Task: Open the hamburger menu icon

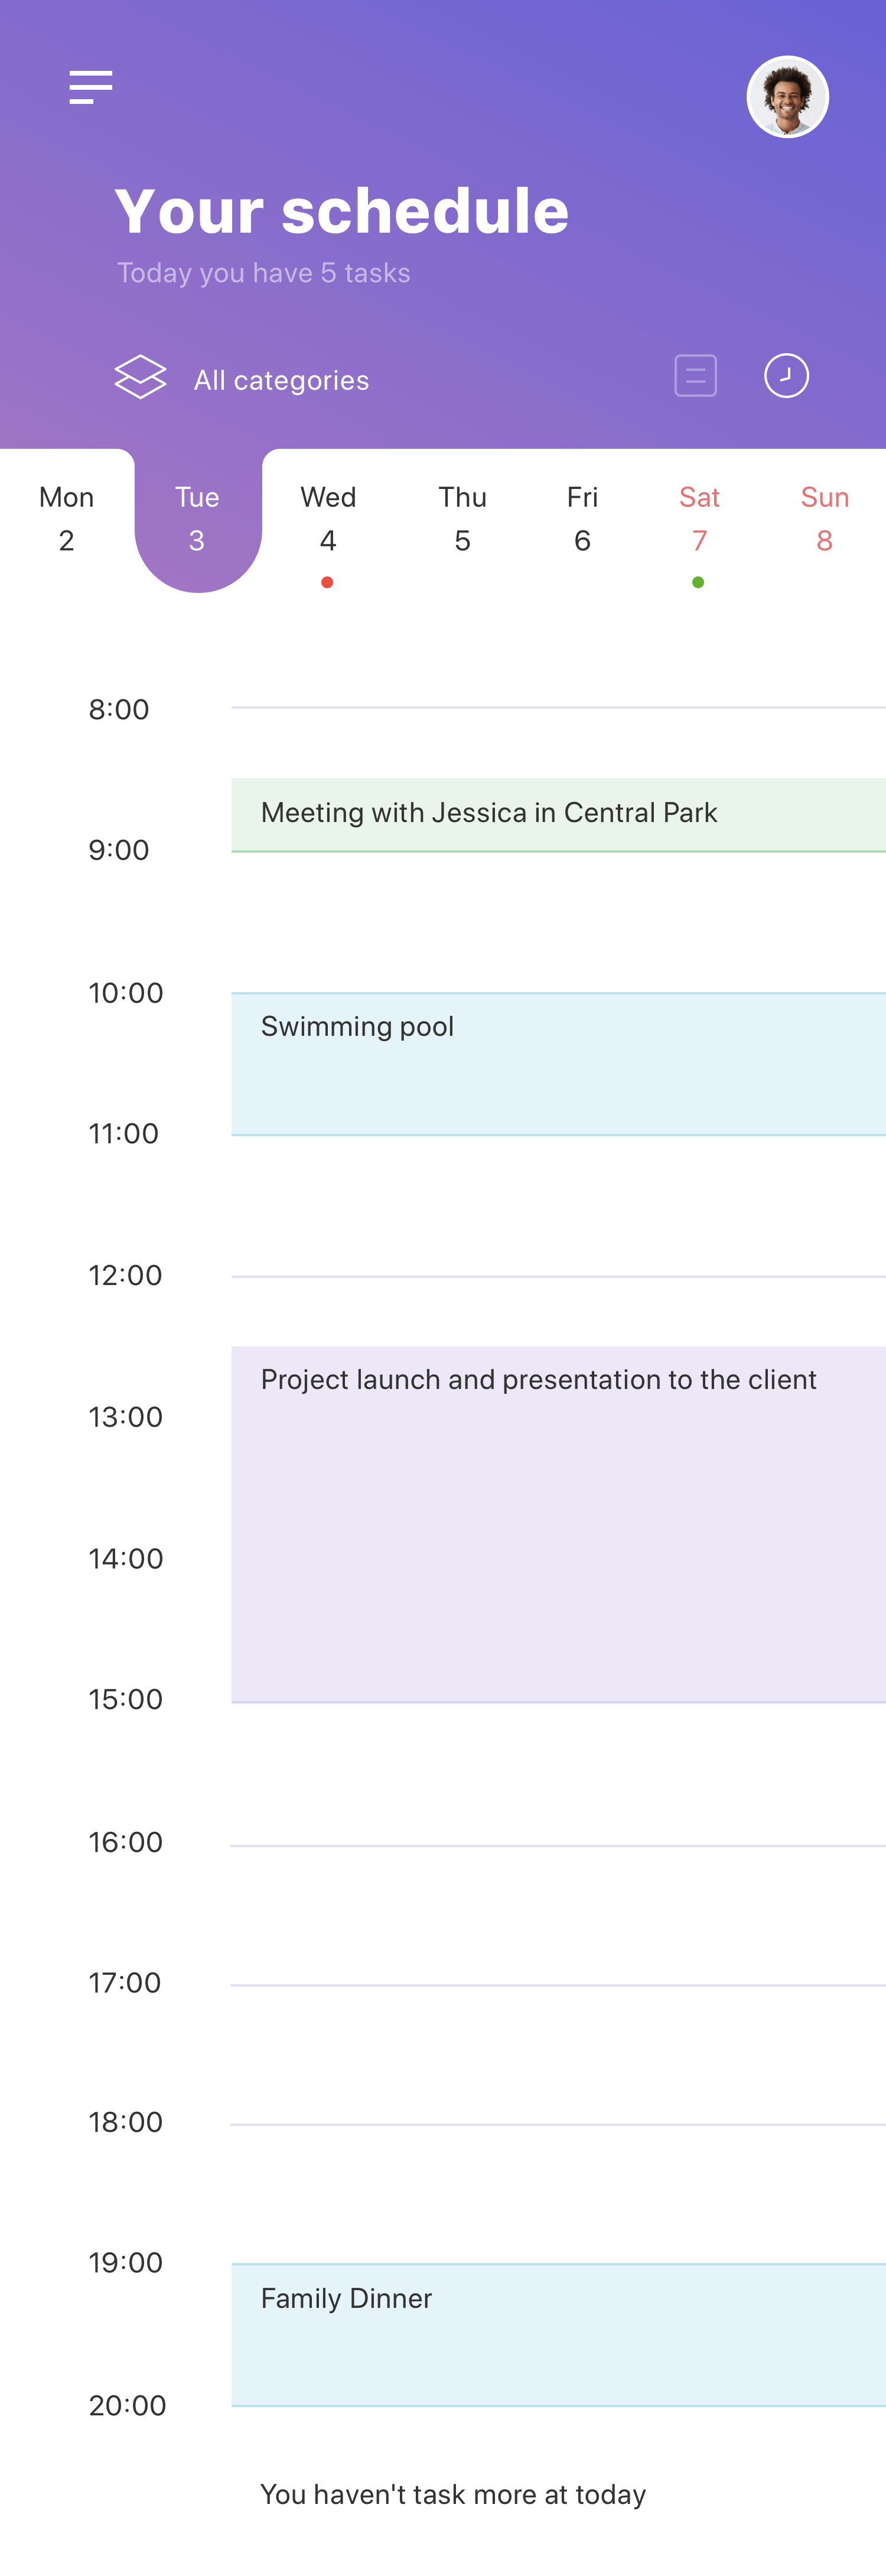Action: pos(91,87)
